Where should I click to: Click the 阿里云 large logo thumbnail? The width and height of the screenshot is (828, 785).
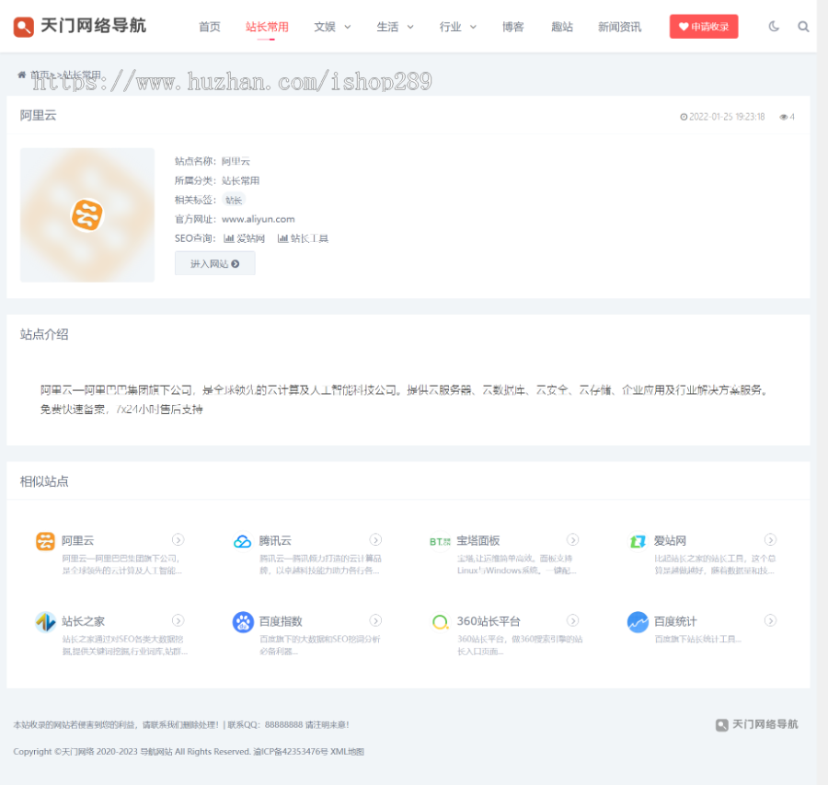click(87, 215)
